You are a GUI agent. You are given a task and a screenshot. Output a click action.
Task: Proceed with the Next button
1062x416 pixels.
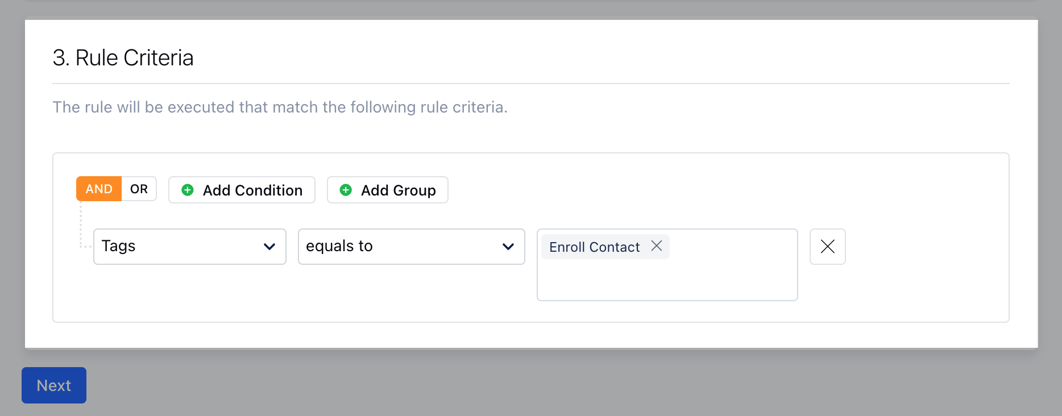(x=54, y=385)
